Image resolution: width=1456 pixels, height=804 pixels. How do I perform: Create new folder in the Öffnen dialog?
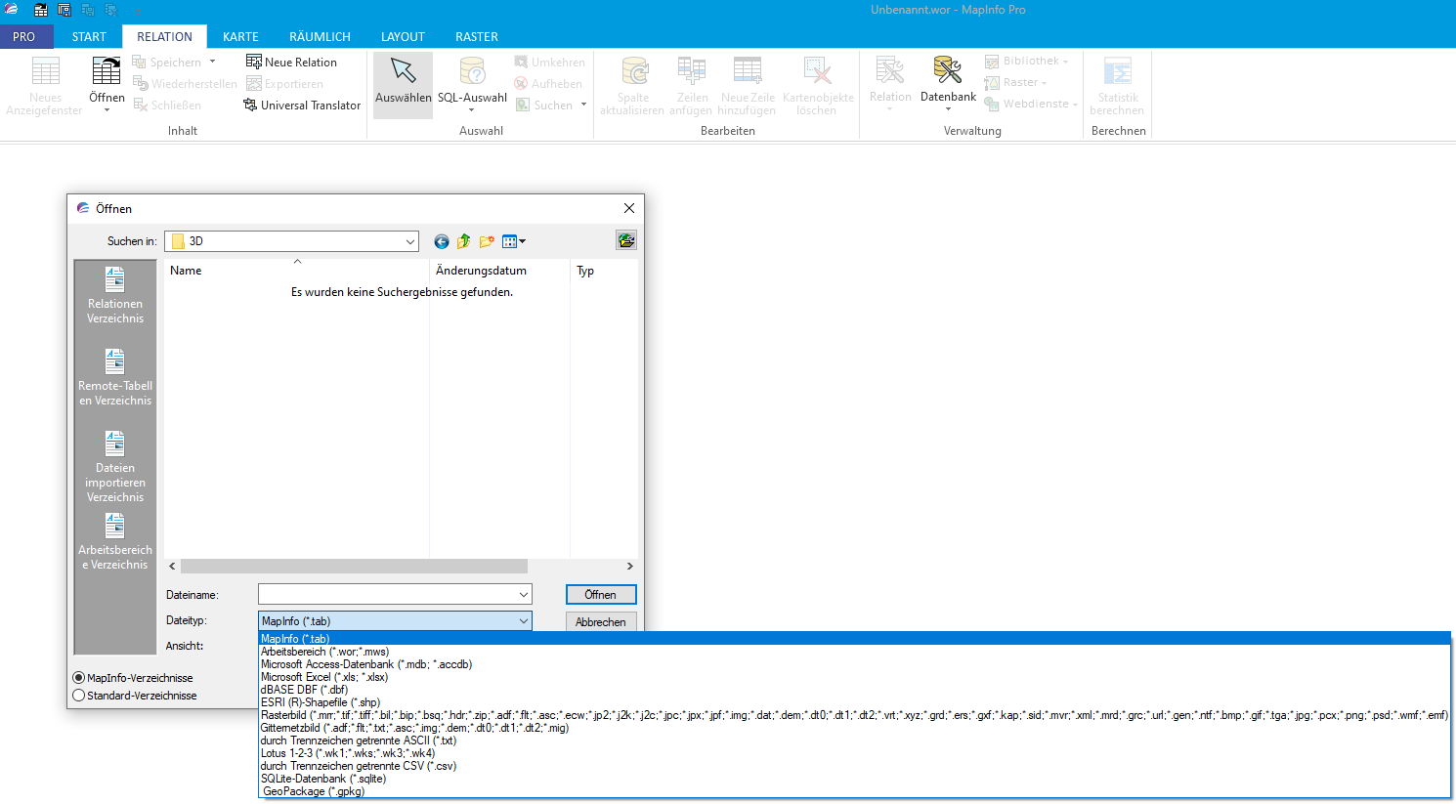pyautogui.click(x=487, y=241)
